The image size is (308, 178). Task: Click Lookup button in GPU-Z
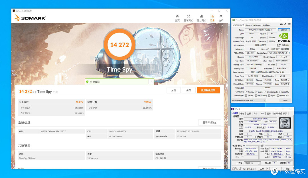(284, 30)
